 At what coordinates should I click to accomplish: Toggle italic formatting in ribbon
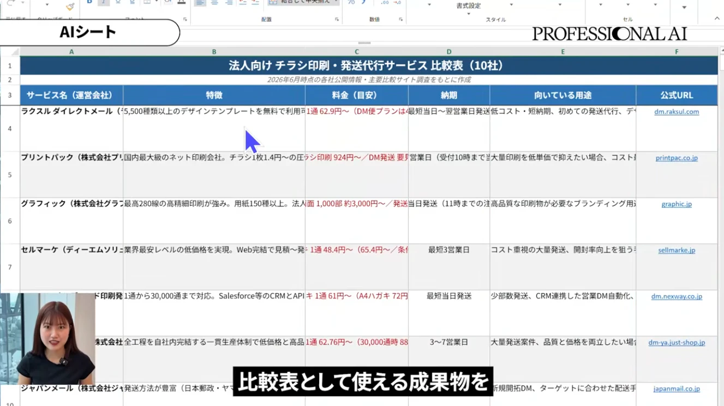pos(104,3)
